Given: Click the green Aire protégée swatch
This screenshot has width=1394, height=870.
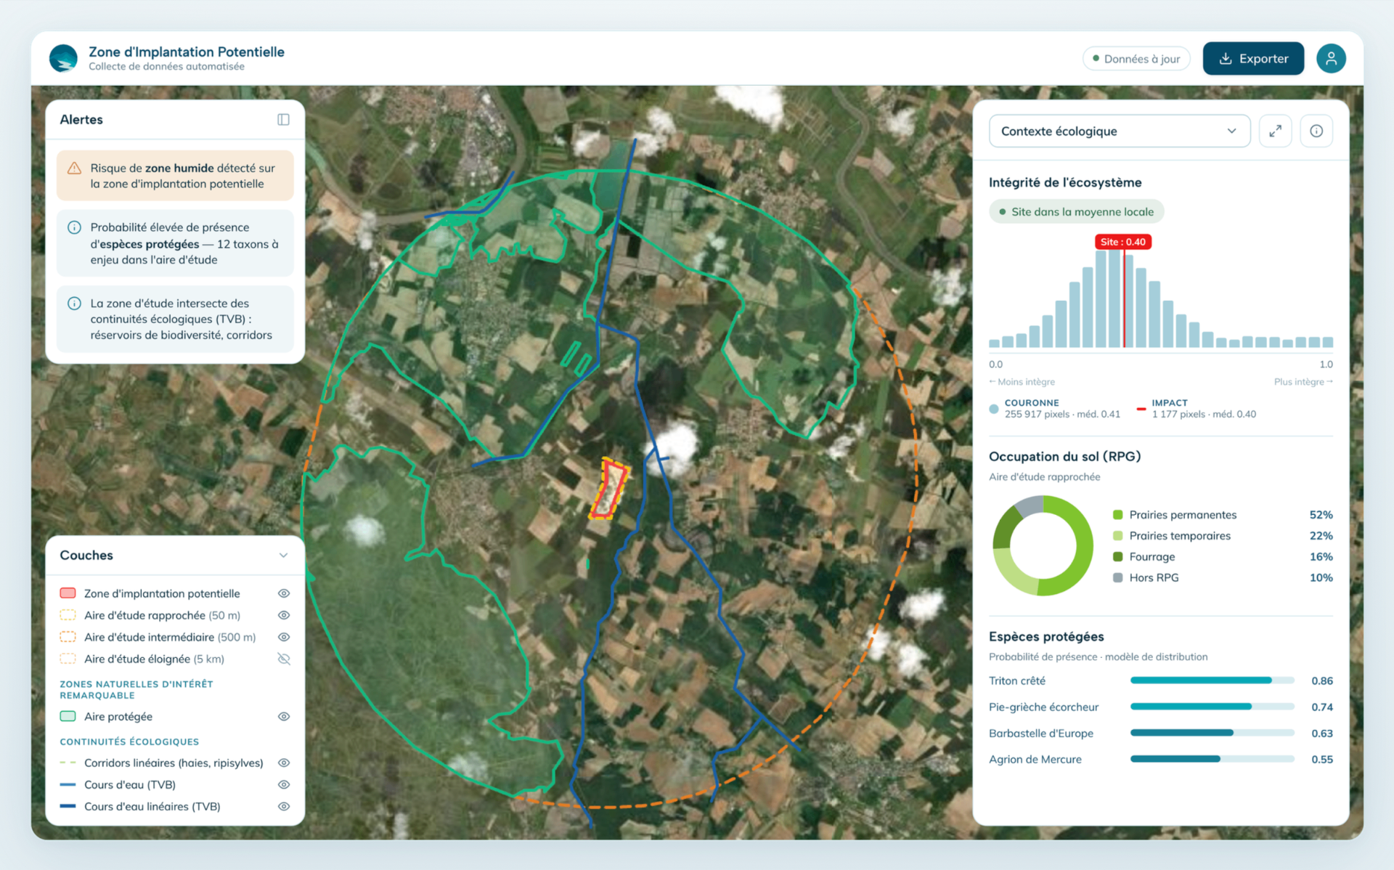Looking at the screenshot, I should point(68,716).
